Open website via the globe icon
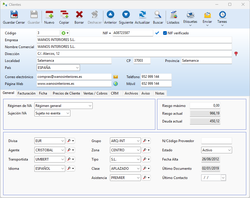The height and width of the screenshot is (198, 250). (x=115, y=84)
